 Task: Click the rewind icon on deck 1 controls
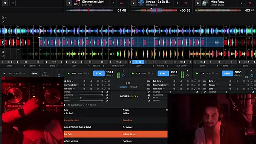tap(90, 62)
